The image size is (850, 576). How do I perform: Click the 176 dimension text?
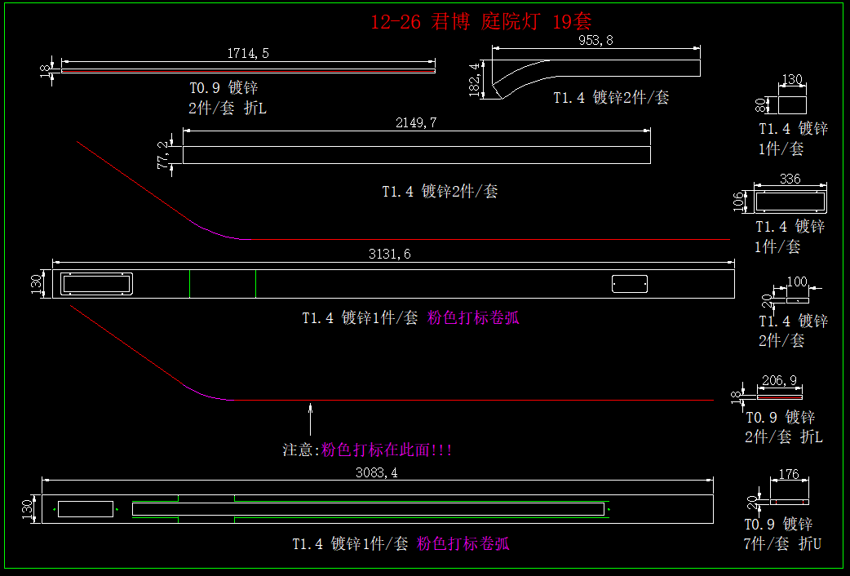(789, 475)
